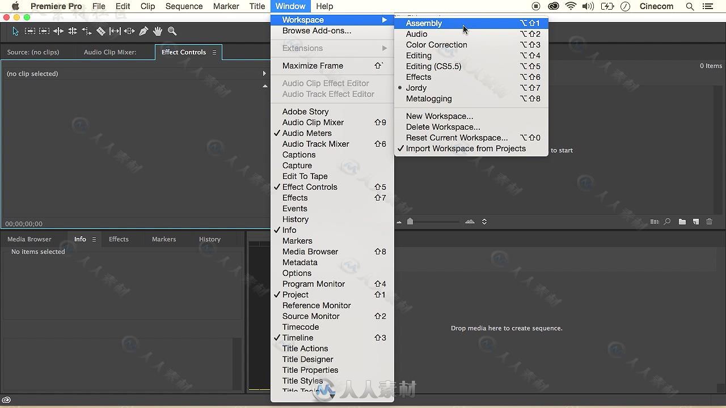Click Reset Current Workspace...
726x408 pixels.
pyautogui.click(x=471, y=138)
